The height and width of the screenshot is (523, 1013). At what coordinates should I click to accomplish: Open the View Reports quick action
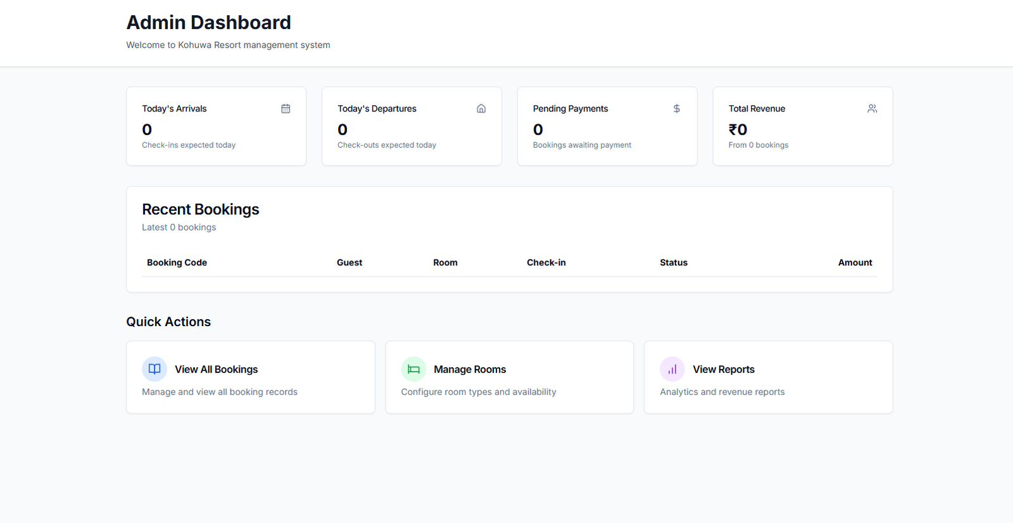[x=769, y=377]
